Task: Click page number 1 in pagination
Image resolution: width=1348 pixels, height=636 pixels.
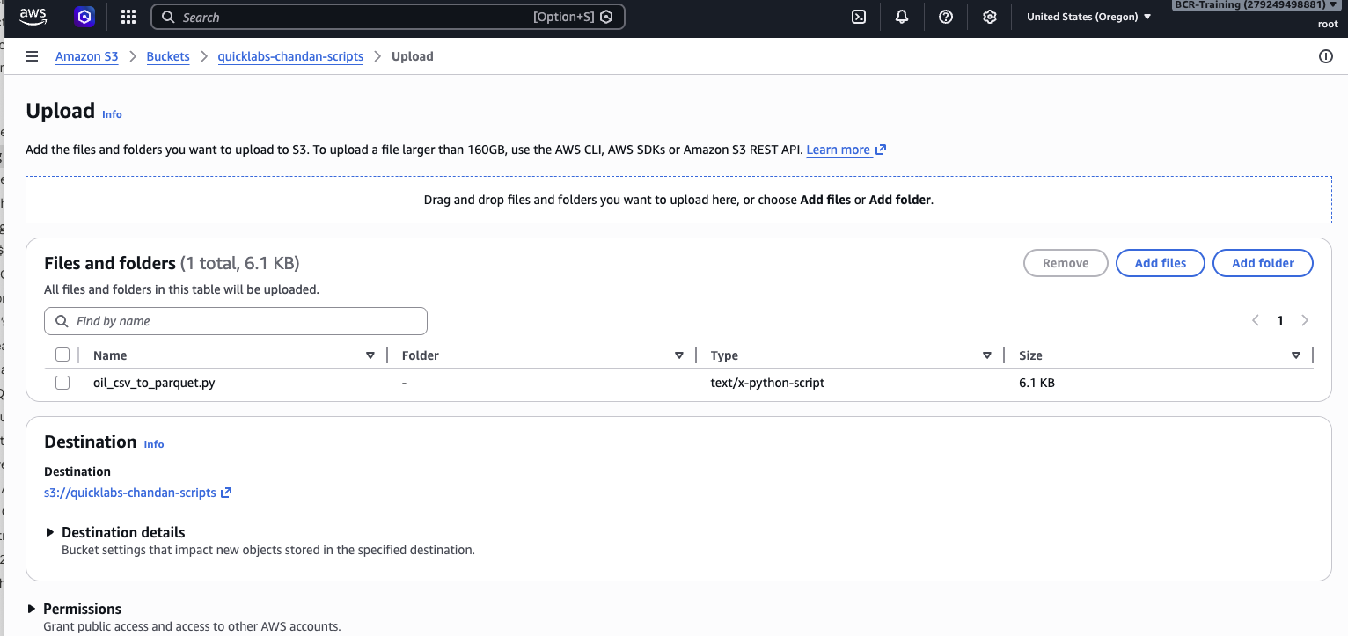Action: pos(1280,320)
